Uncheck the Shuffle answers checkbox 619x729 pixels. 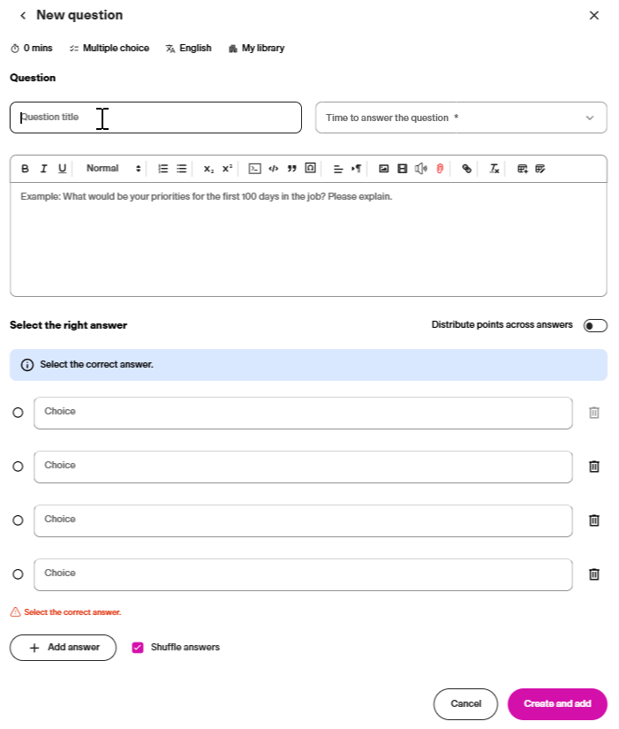pos(138,648)
